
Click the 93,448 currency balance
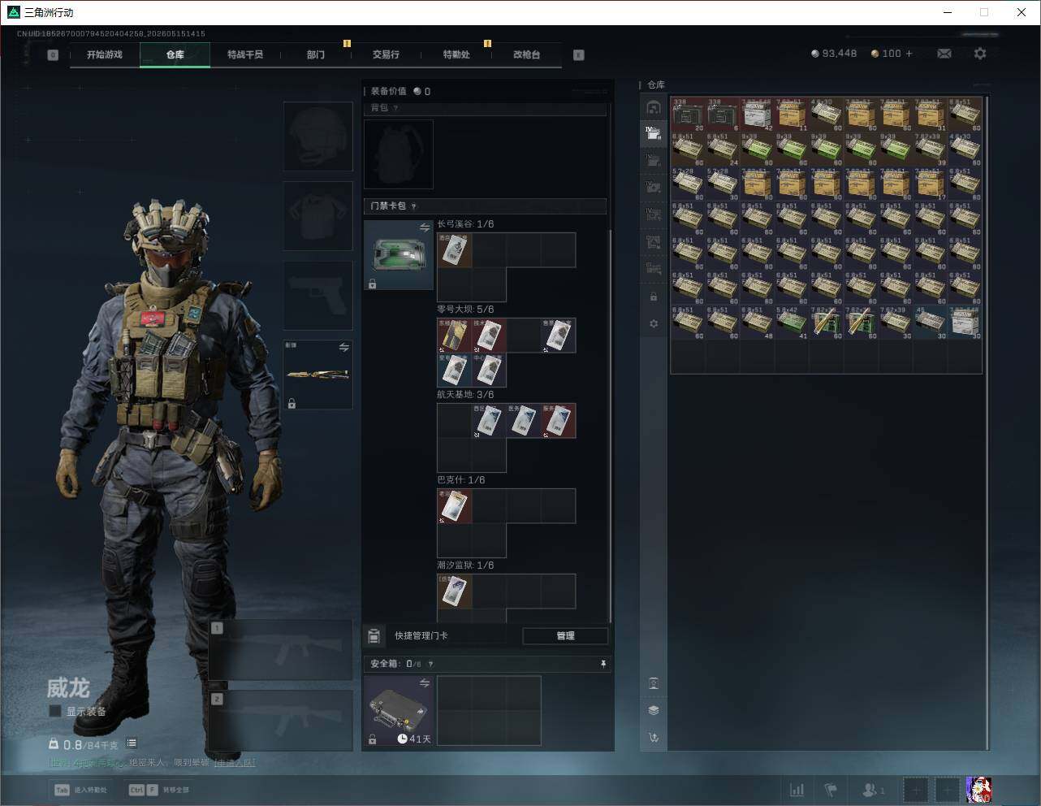pyautogui.click(x=834, y=54)
